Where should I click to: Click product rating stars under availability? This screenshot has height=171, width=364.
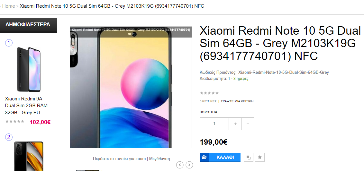coord(209,93)
